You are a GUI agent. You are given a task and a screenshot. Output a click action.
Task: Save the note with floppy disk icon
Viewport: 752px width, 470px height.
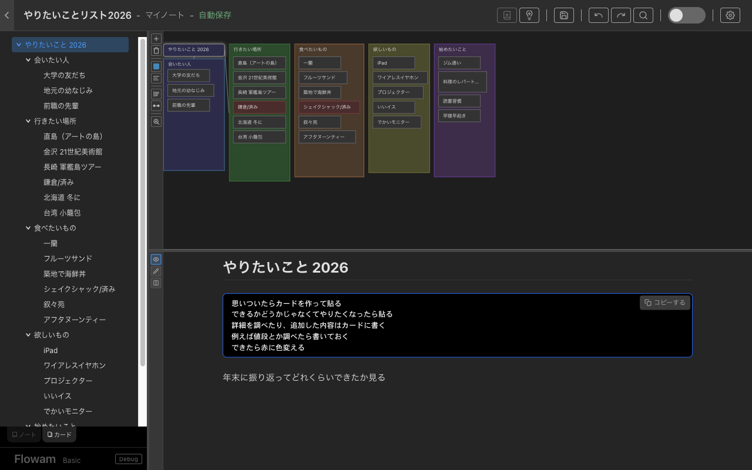(x=564, y=15)
